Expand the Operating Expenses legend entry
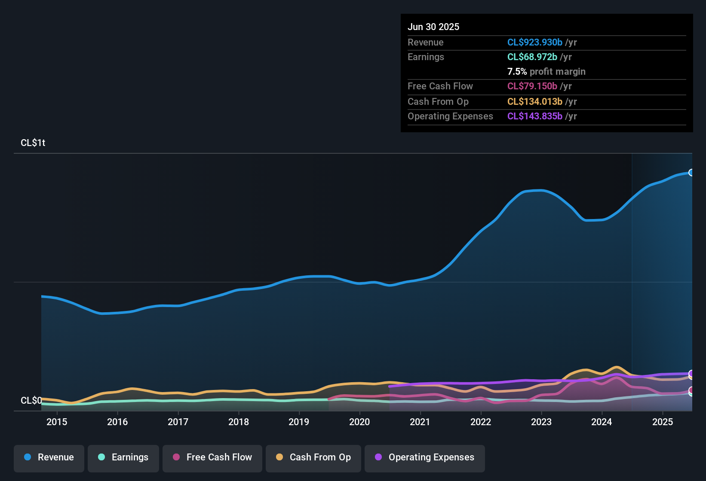 (x=424, y=457)
